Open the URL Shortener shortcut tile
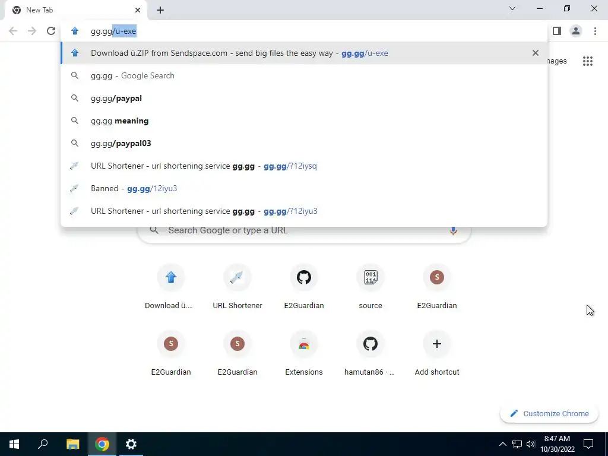The height and width of the screenshot is (456, 608). pos(237,287)
